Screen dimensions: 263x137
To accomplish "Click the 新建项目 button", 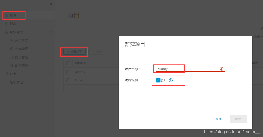I will coord(75,52).
